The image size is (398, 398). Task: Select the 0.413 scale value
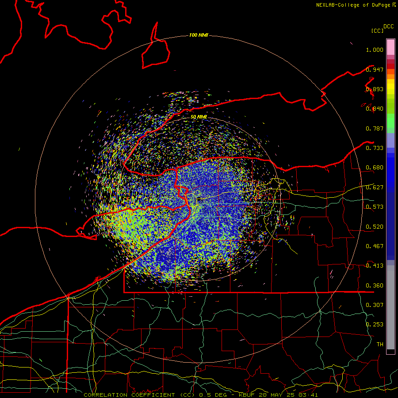click(375, 266)
